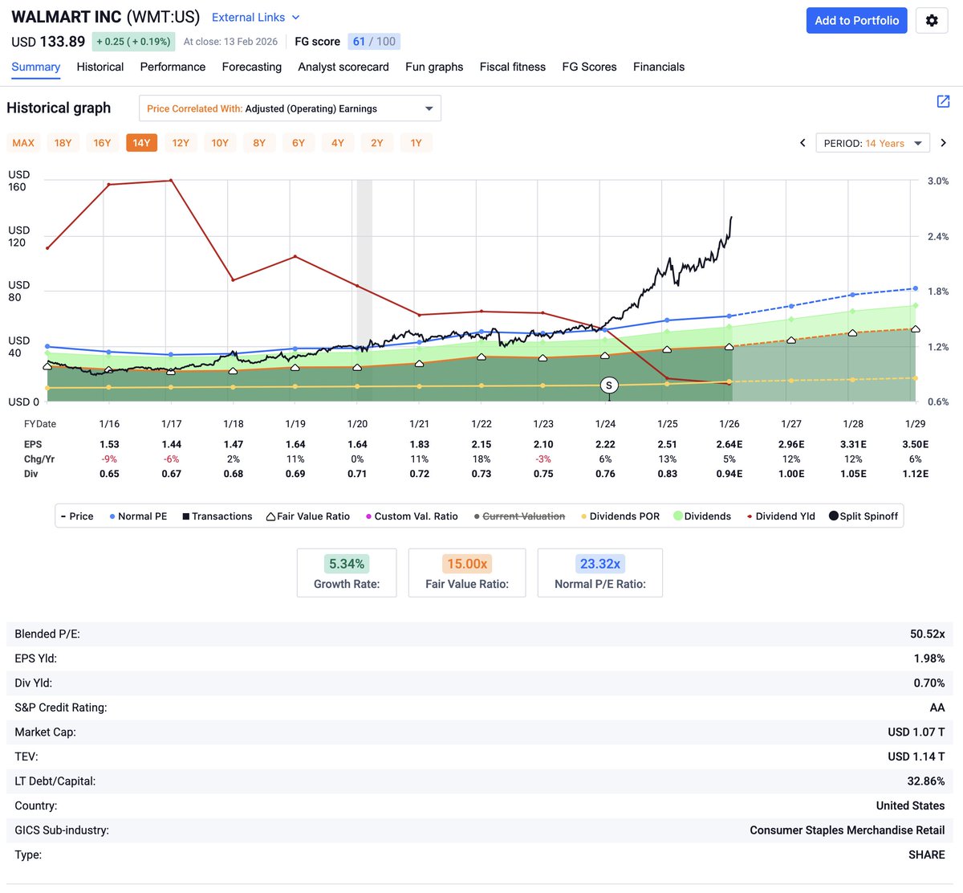The height and width of the screenshot is (893, 963).
Task: Select the Transactions square legend icon
Action: point(185,516)
